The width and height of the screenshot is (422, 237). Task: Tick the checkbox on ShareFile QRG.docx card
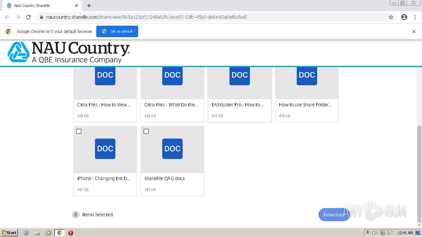[x=146, y=131]
